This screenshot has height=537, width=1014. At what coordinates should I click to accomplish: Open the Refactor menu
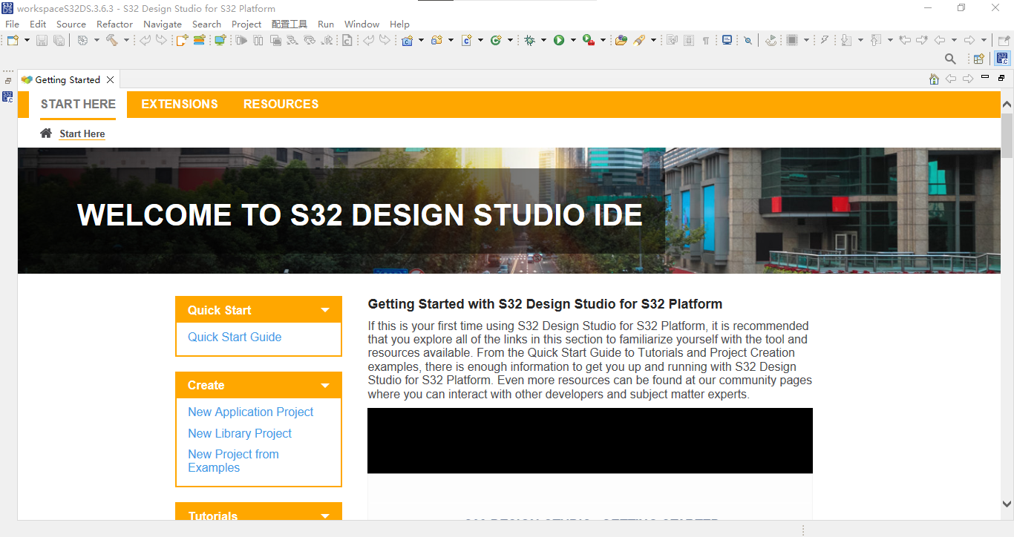coord(114,24)
